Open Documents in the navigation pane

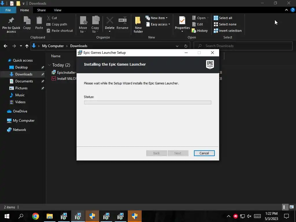[x=24, y=81]
